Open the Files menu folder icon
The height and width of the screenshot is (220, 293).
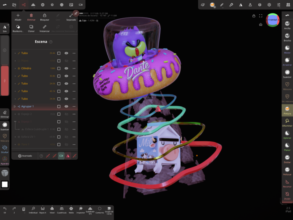click(x=14, y=4)
